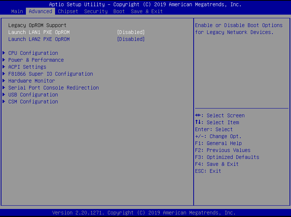Open the Main tab
The height and width of the screenshot is (217, 291).
pyautogui.click(x=17, y=11)
